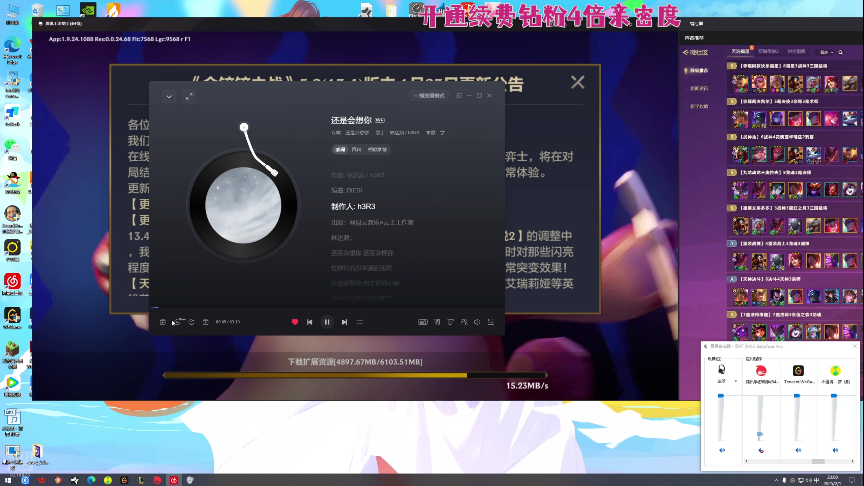This screenshot has width=864, height=486.
Task: Click the NetEase Cloud Music taskbar icon
Action: click(174, 480)
